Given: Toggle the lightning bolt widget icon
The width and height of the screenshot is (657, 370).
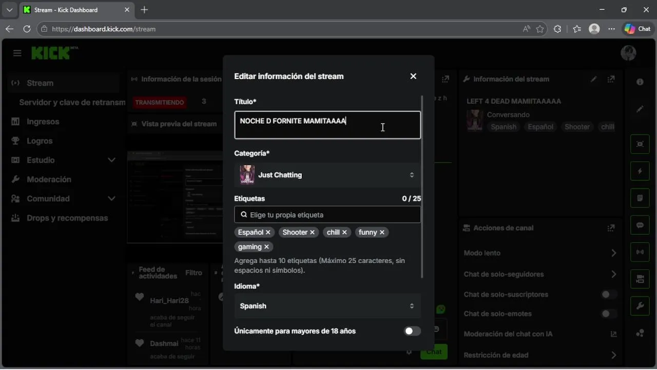Looking at the screenshot, I should [640, 171].
